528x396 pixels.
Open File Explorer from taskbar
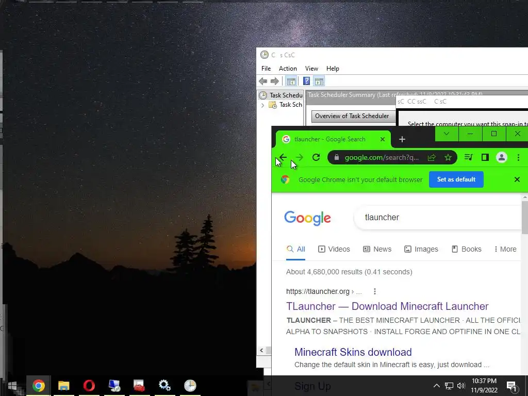click(63, 386)
